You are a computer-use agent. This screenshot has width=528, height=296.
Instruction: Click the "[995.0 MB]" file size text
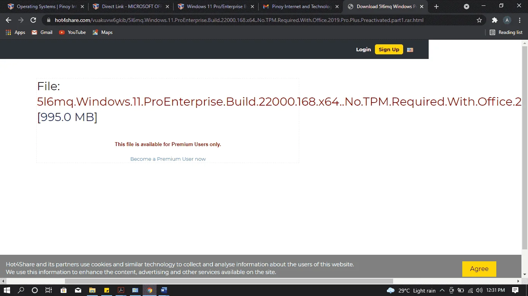67,117
